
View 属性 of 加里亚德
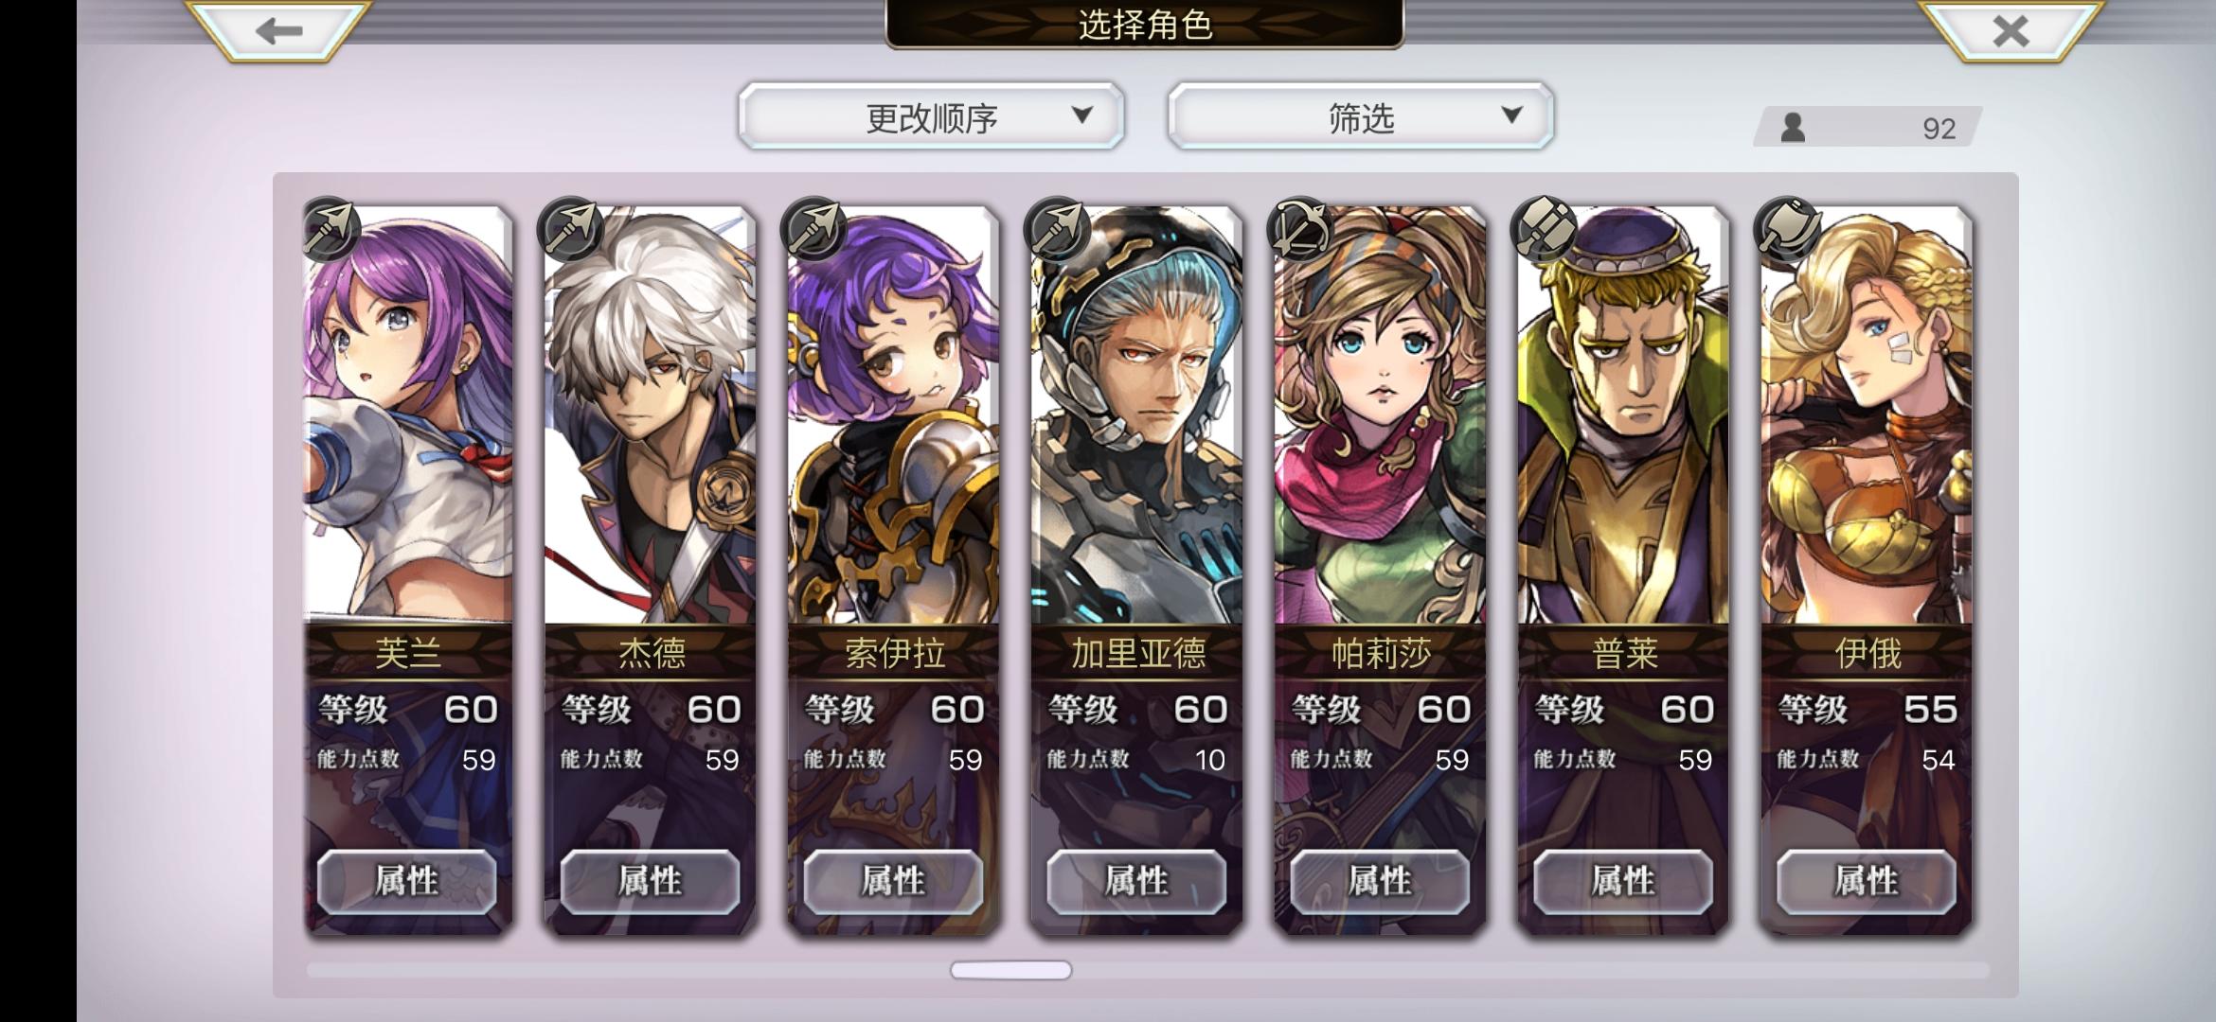[x=1136, y=882]
